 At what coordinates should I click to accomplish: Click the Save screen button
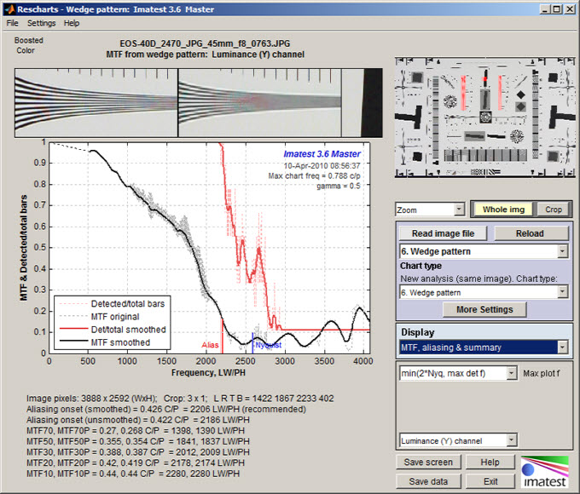[428, 462]
